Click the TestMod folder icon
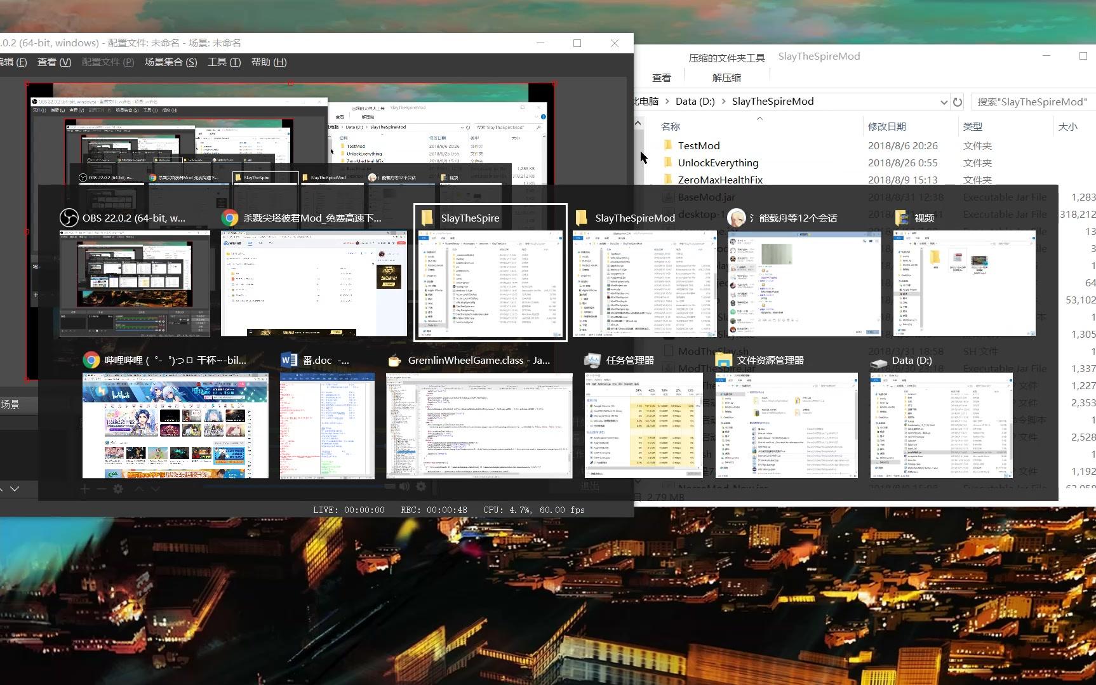 tap(668, 145)
